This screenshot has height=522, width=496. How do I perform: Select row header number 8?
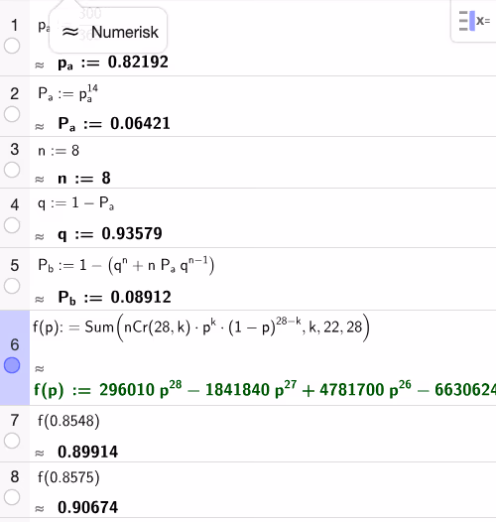(14, 476)
